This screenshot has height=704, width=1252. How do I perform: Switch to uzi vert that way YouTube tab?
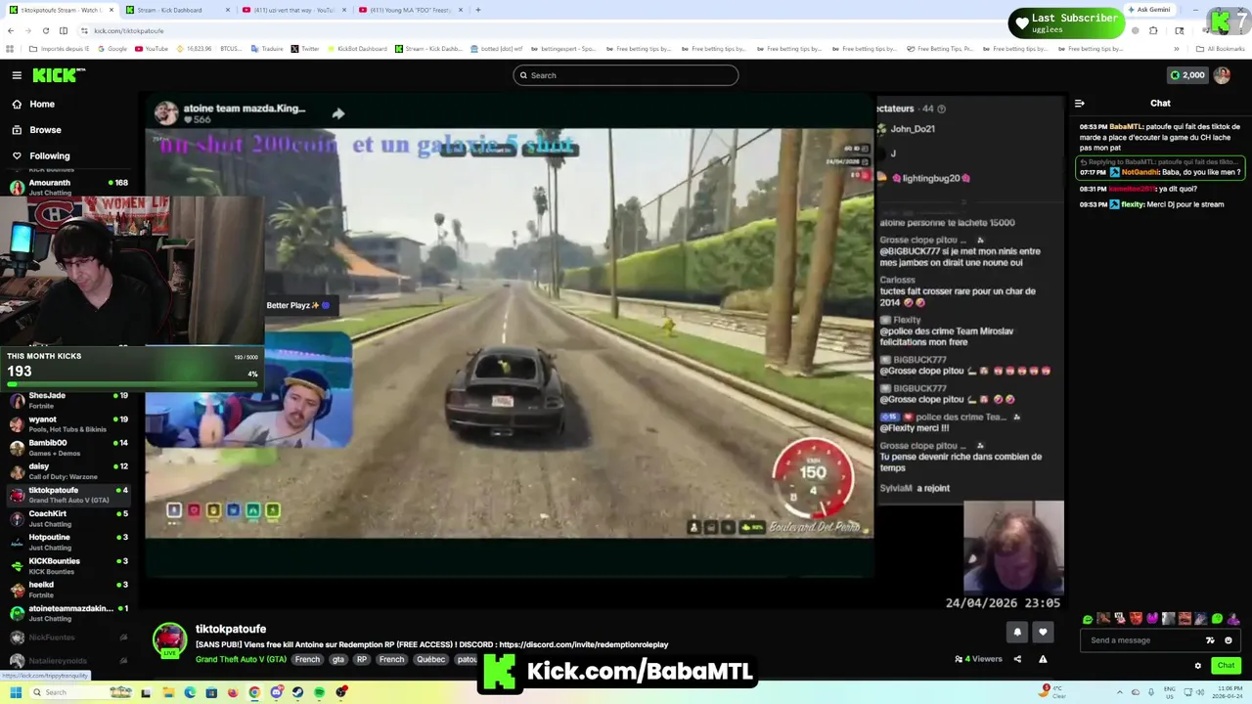pyautogui.click(x=294, y=10)
